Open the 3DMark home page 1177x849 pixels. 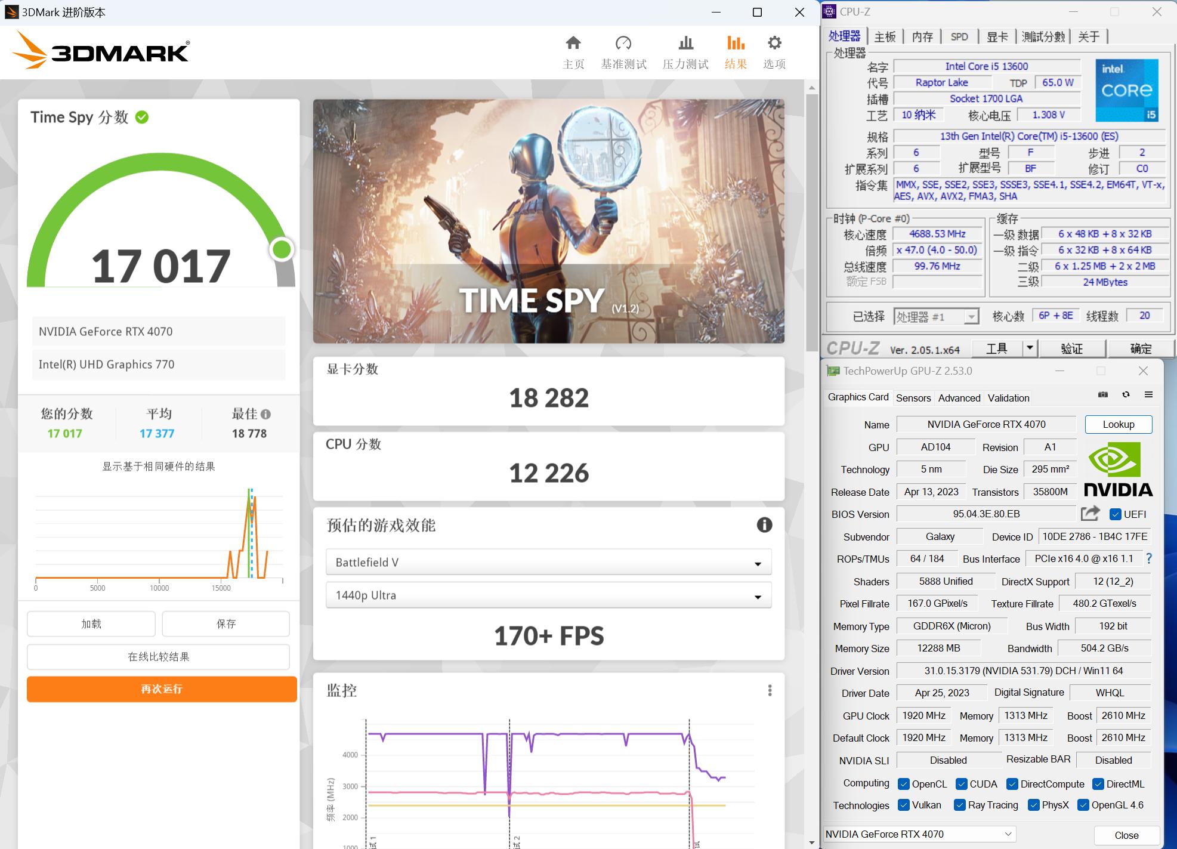pyautogui.click(x=573, y=51)
